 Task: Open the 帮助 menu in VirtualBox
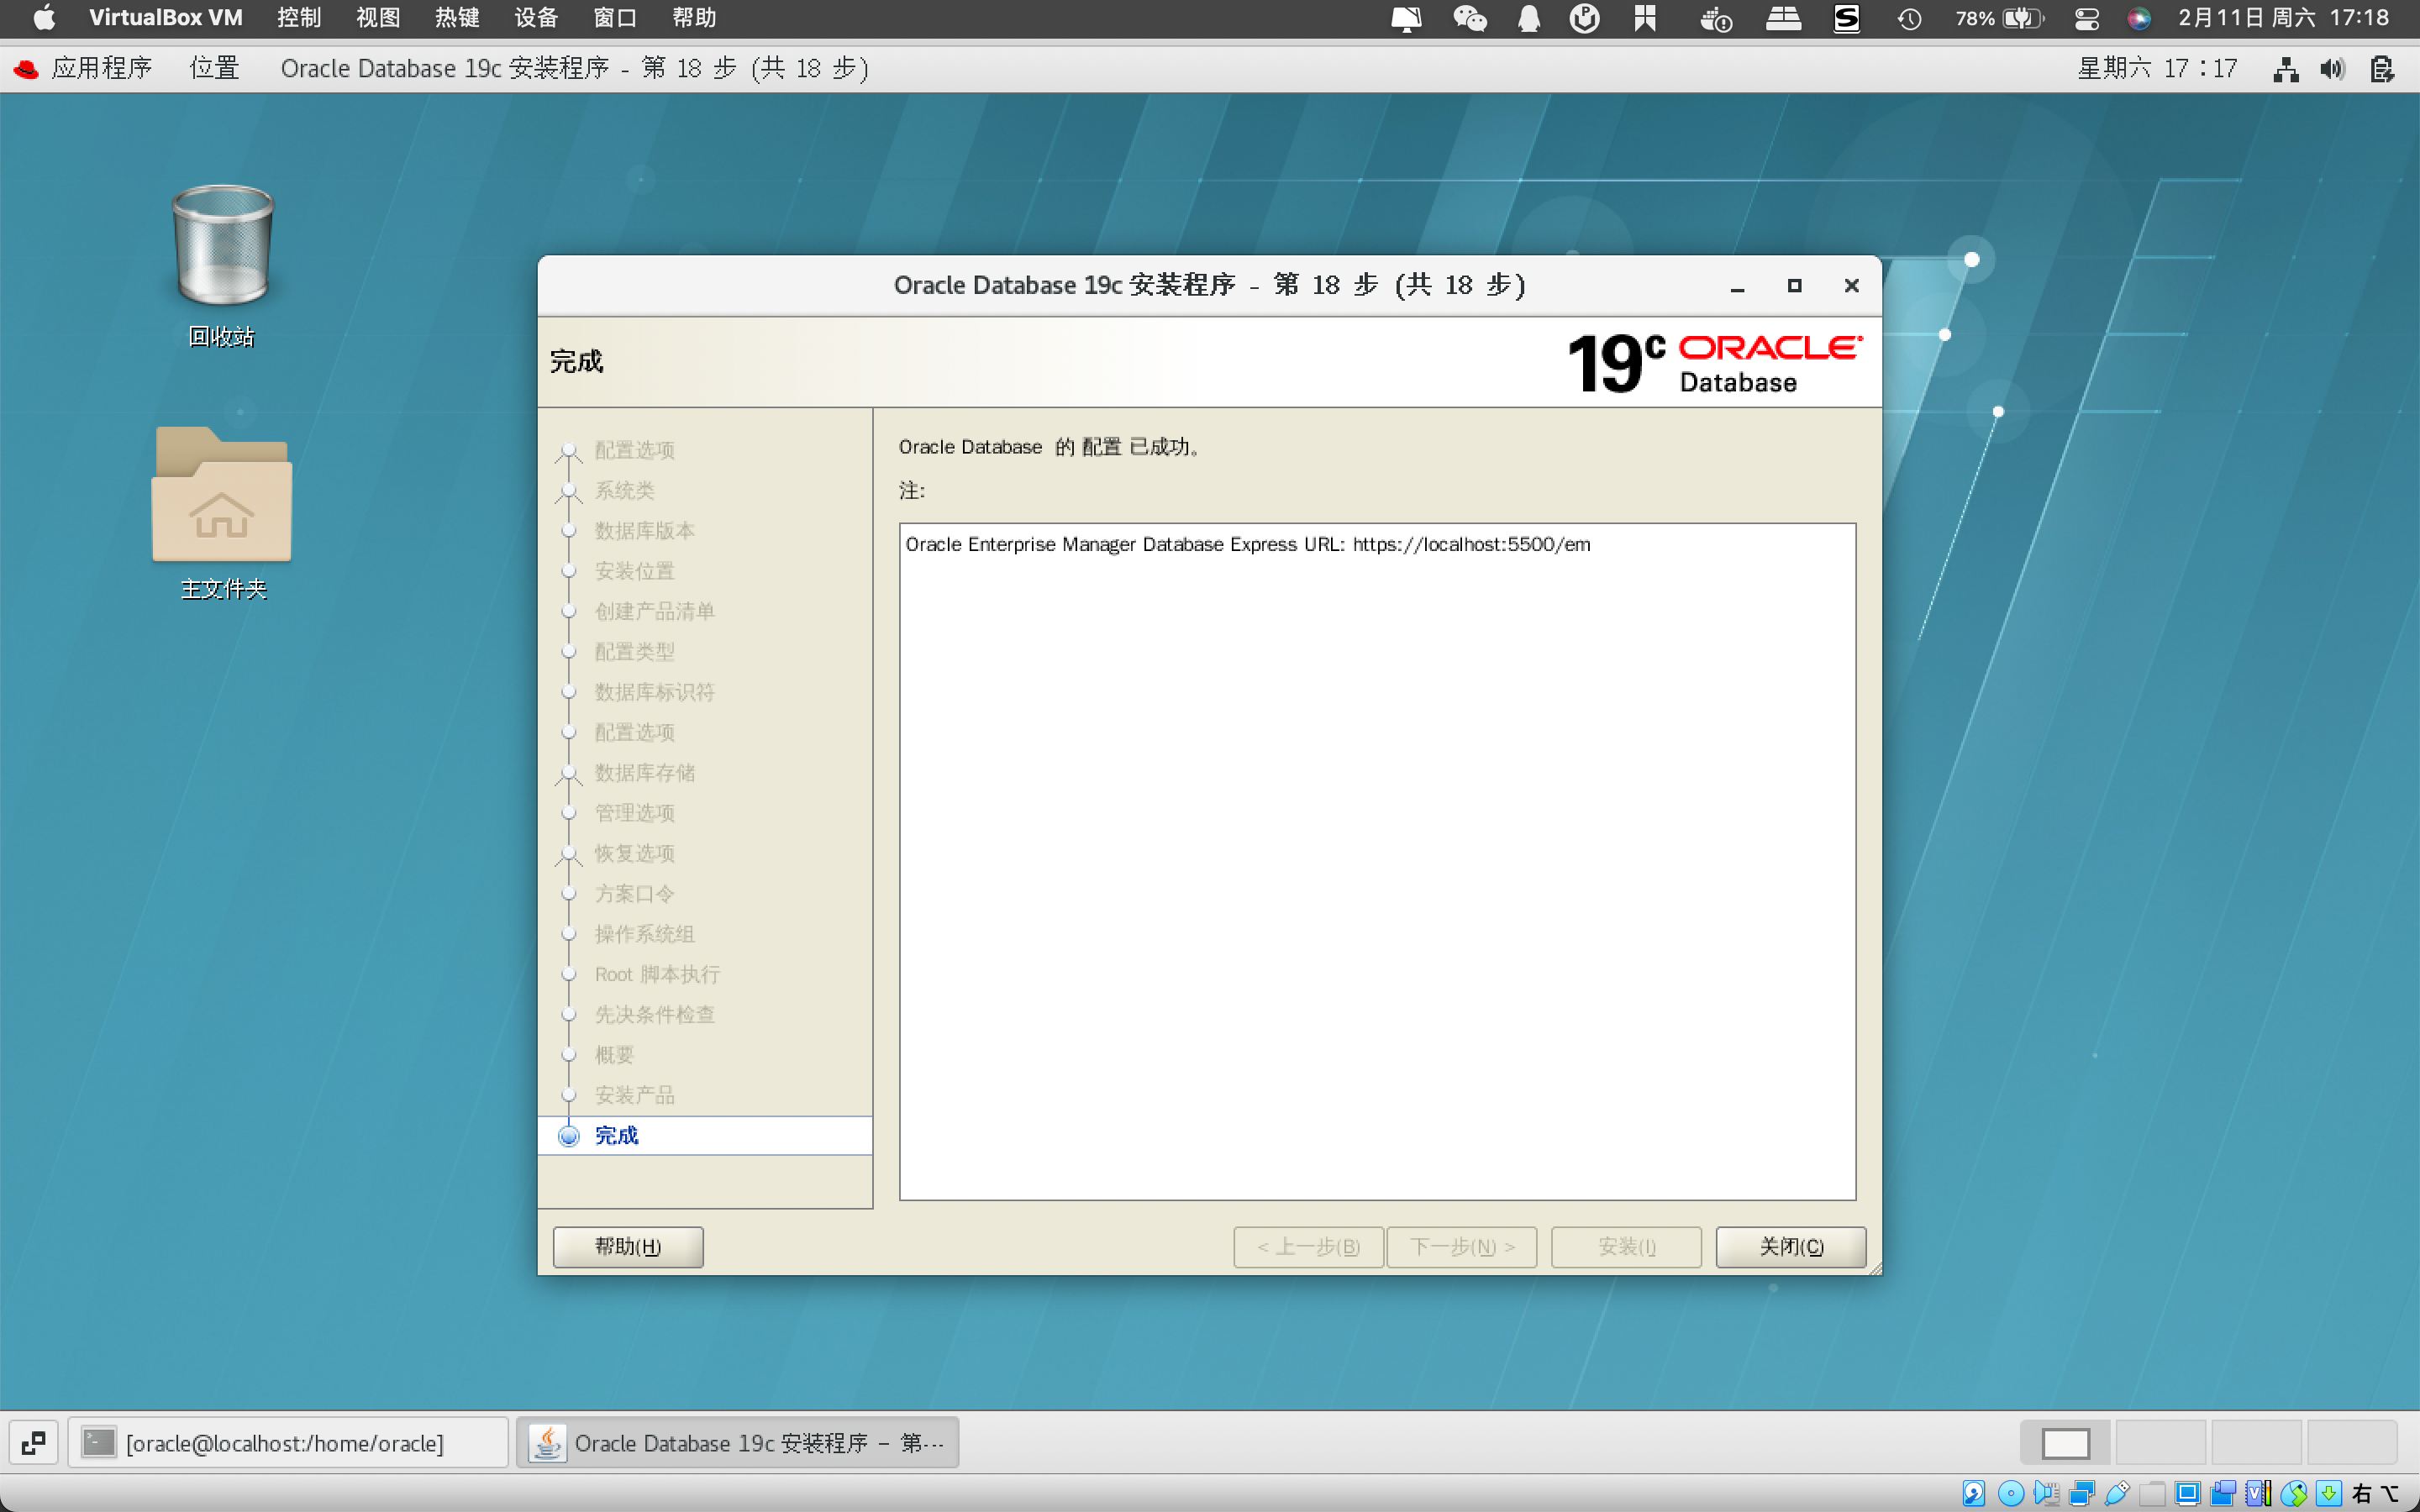click(x=694, y=18)
